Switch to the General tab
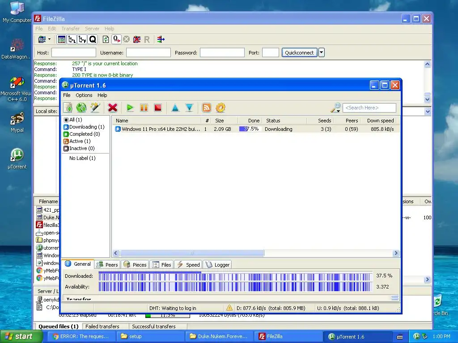 coord(78,264)
